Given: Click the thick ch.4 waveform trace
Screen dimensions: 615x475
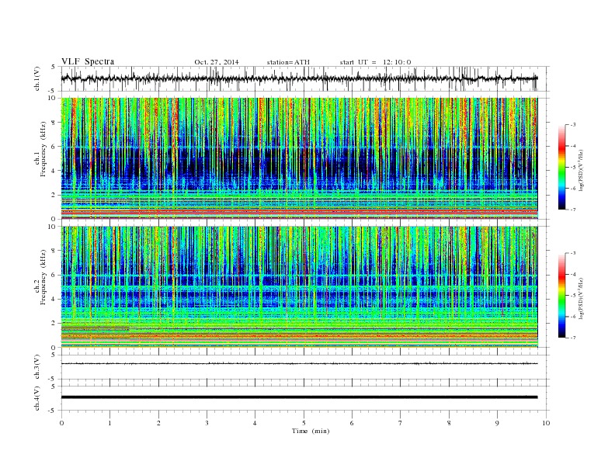Looking at the screenshot, I should point(299,397).
